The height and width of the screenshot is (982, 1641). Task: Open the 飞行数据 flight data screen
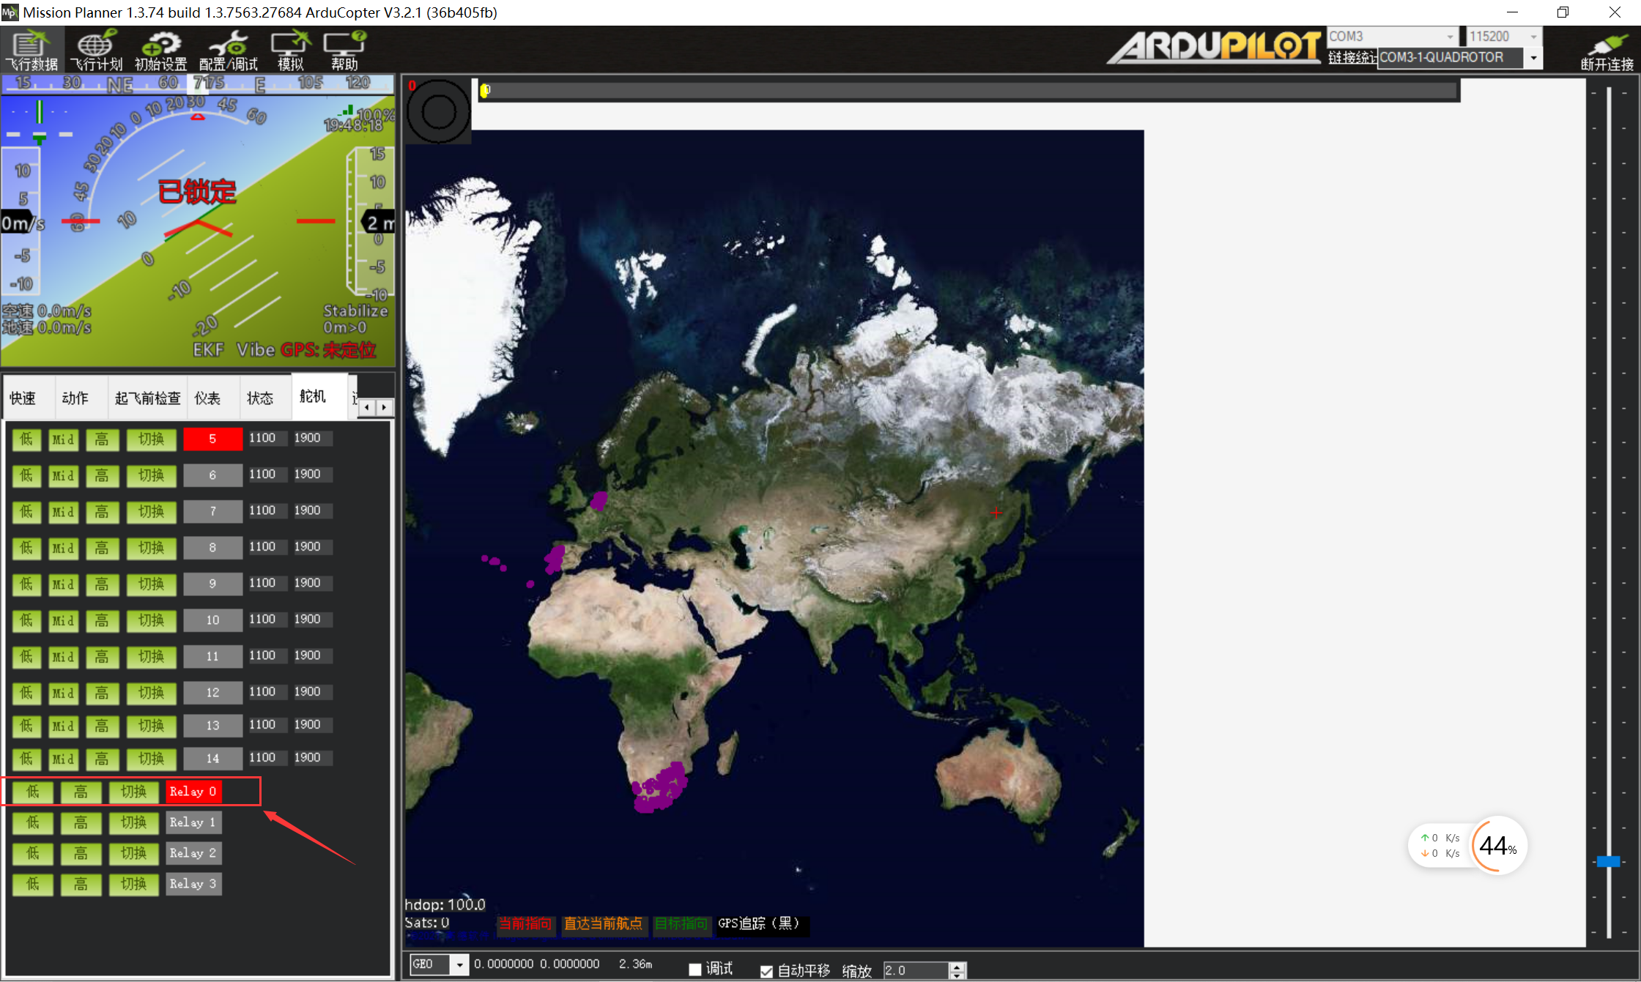[32, 50]
